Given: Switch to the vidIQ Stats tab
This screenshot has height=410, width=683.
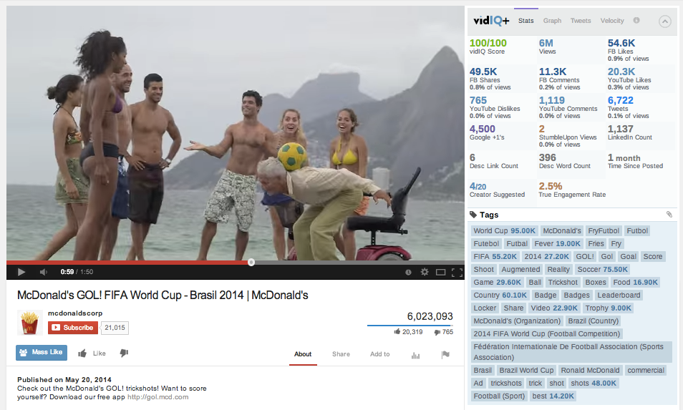Looking at the screenshot, I should pyautogui.click(x=525, y=21).
